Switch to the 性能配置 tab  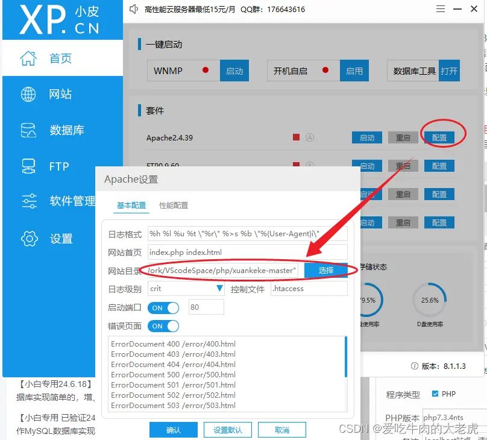tap(174, 206)
